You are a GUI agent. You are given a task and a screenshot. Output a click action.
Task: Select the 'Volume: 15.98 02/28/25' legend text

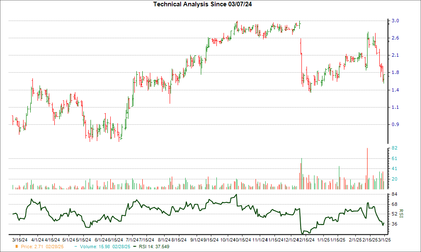pyautogui.click(x=105, y=247)
